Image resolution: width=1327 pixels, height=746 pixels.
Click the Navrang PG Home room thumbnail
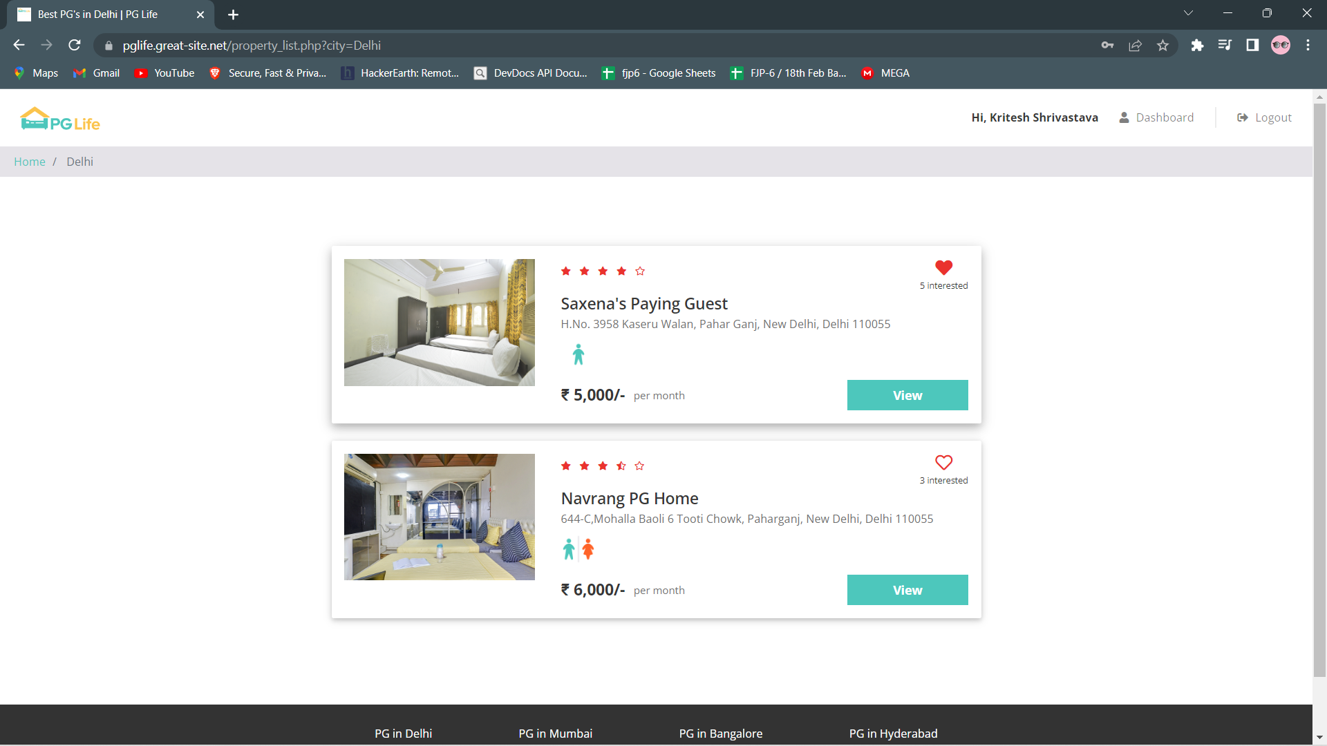click(439, 517)
